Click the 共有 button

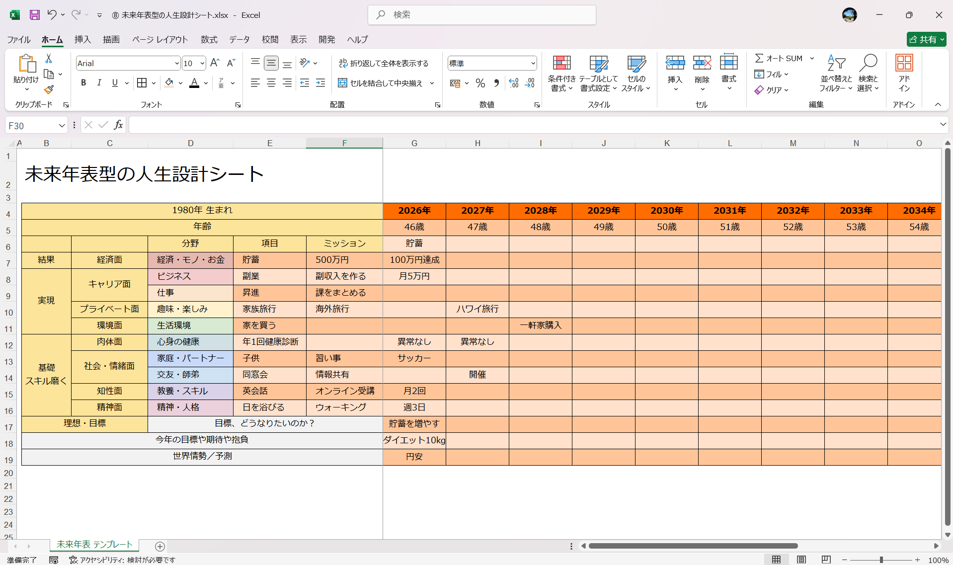tap(926, 39)
